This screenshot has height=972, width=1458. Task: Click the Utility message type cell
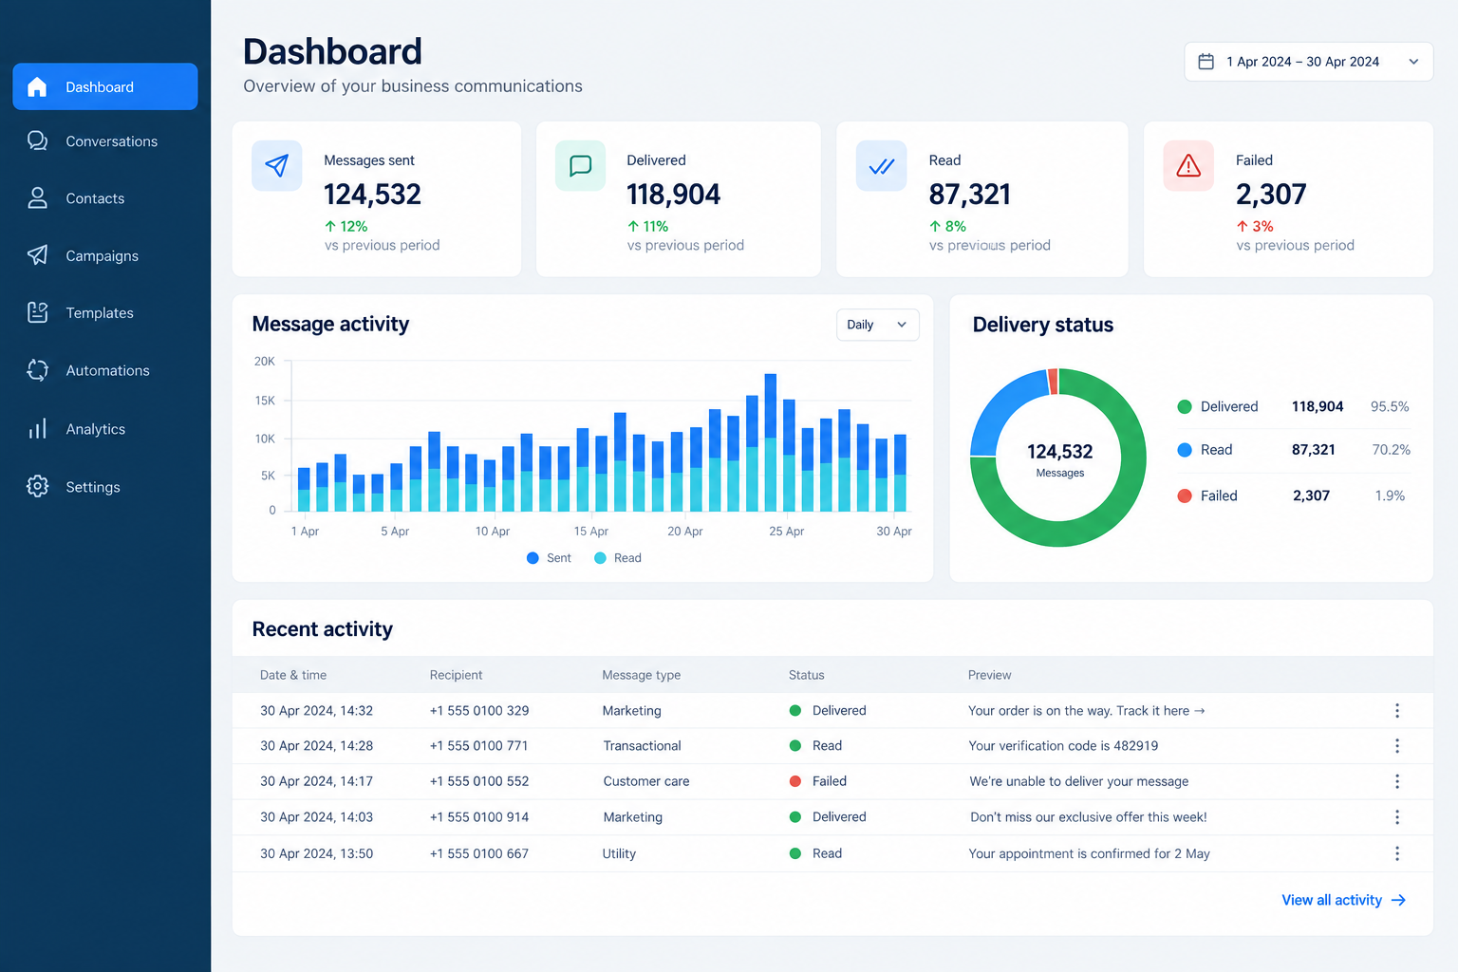click(619, 853)
